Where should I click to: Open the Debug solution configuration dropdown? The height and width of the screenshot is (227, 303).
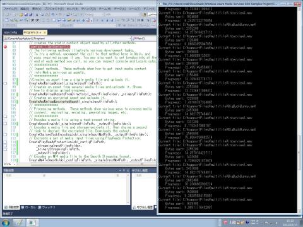[94, 15]
